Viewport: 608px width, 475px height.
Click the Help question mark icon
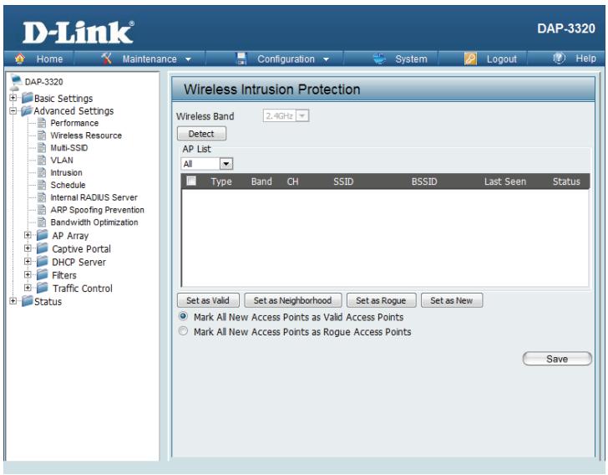click(x=560, y=59)
